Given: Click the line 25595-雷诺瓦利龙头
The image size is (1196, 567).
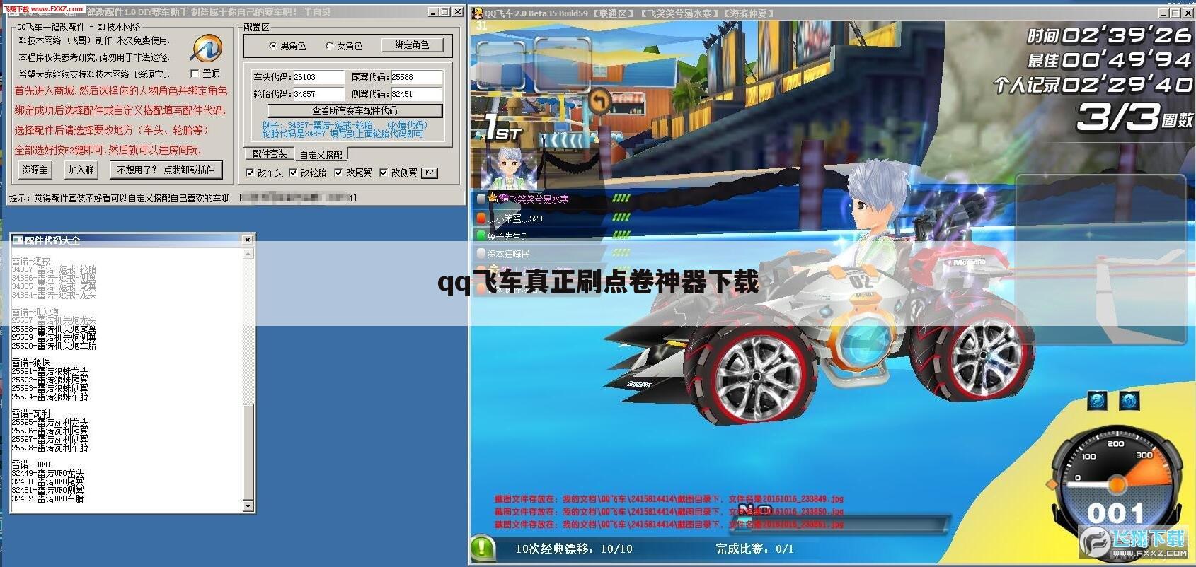Looking at the screenshot, I should click(x=50, y=422).
